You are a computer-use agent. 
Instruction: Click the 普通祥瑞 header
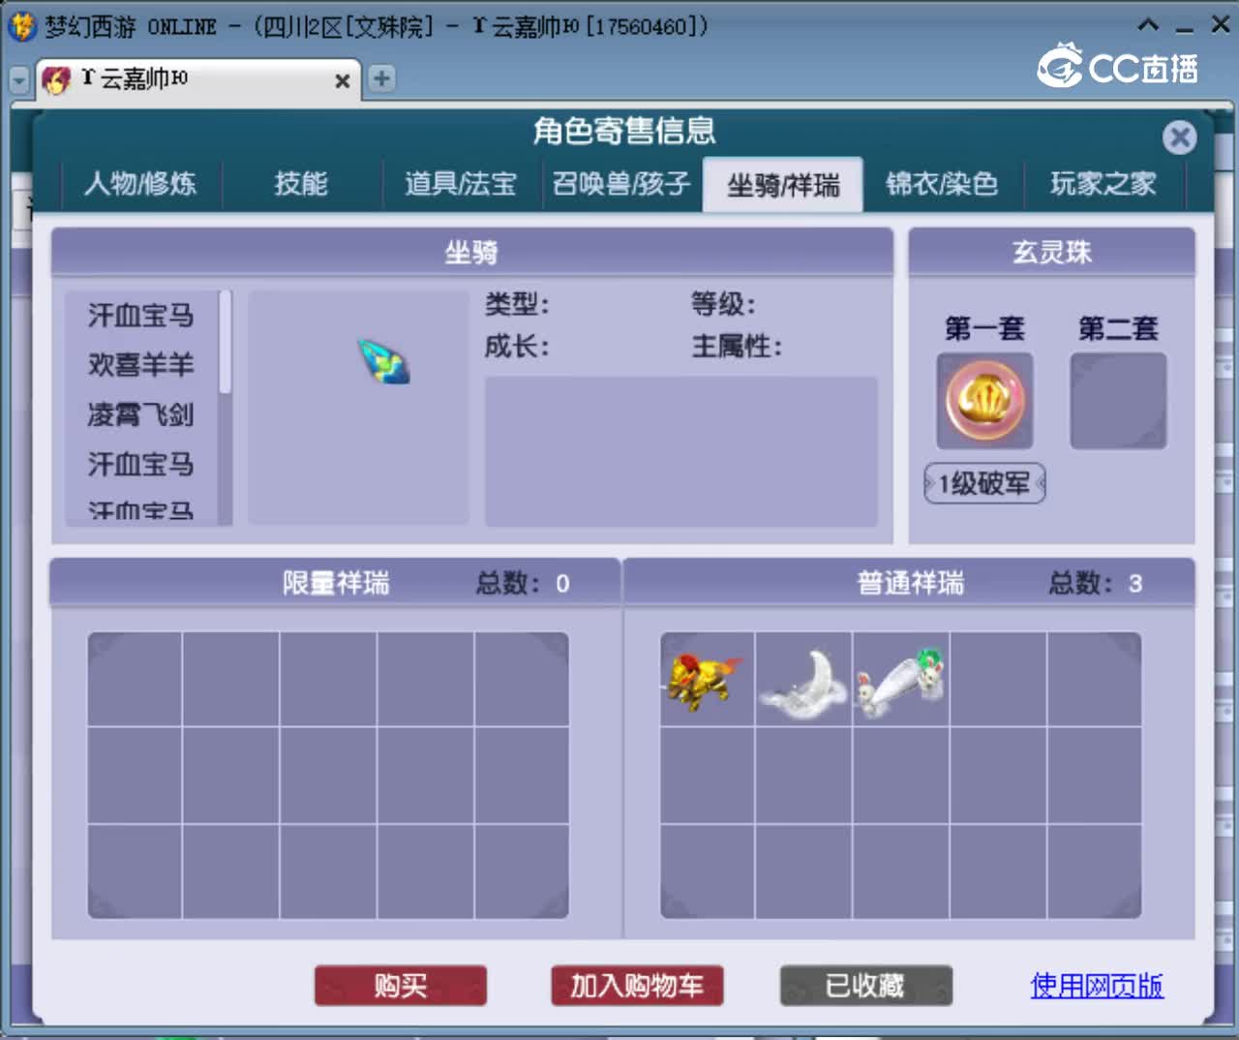coord(910,583)
